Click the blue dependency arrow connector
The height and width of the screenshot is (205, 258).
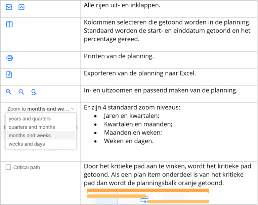point(144,199)
